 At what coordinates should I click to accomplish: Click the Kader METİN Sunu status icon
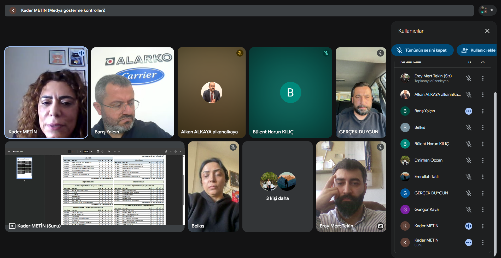(x=469, y=242)
